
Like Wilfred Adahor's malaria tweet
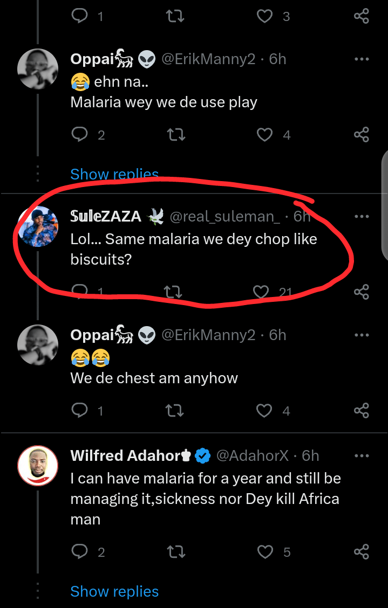tap(266, 551)
